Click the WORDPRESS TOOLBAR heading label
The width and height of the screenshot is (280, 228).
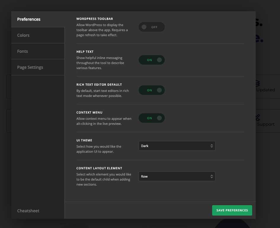point(95,19)
